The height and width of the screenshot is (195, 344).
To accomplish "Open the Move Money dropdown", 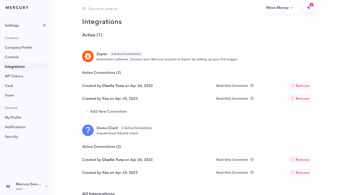I will pyautogui.click(x=280, y=8).
